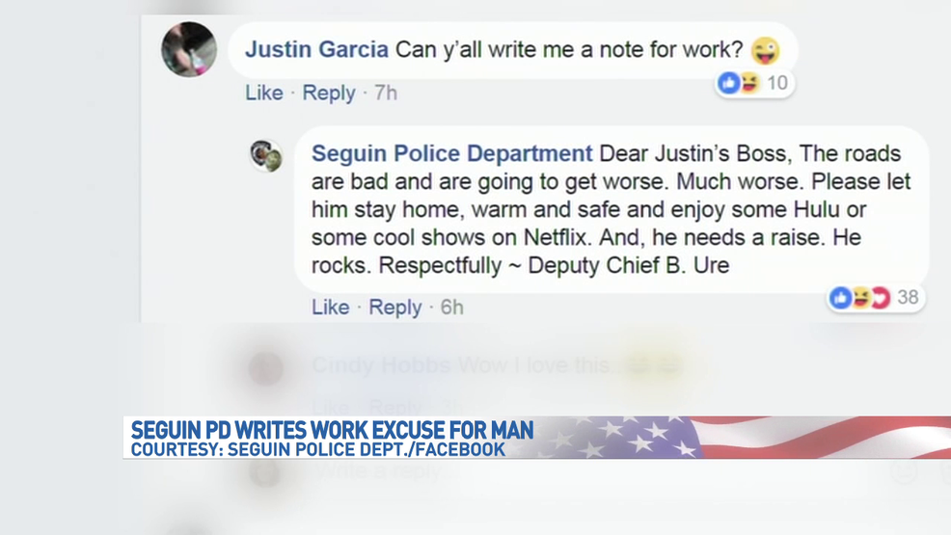The height and width of the screenshot is (535, 951).
Task: Like the Seguin Police Department reply
Action: pos(331,308)
